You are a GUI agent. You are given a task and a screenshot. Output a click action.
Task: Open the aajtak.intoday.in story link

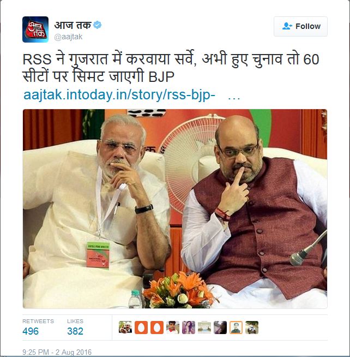[119, 94]
